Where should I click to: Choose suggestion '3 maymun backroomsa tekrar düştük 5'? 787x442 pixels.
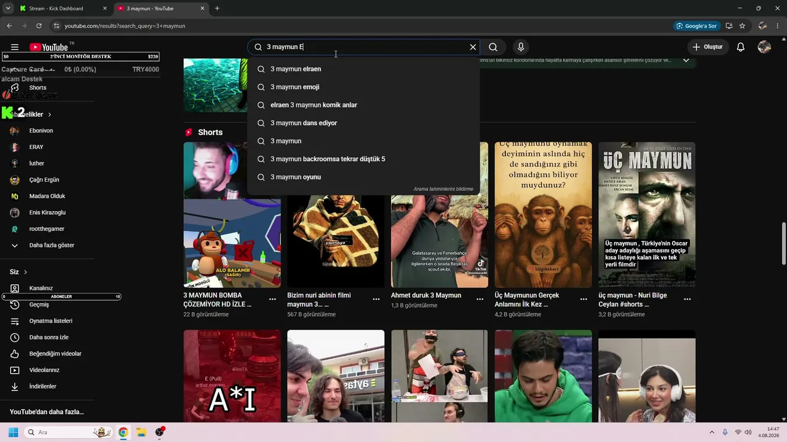pos(363,159)
